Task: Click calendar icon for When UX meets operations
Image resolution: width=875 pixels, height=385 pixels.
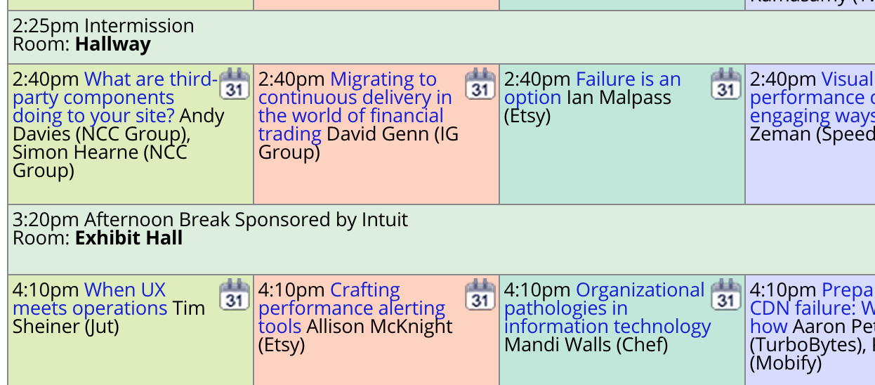Action: (x=235, y=294)
